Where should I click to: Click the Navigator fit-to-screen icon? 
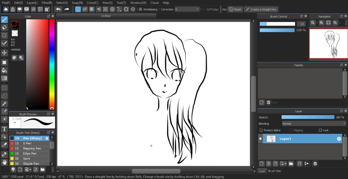click(x=328, y=23)
